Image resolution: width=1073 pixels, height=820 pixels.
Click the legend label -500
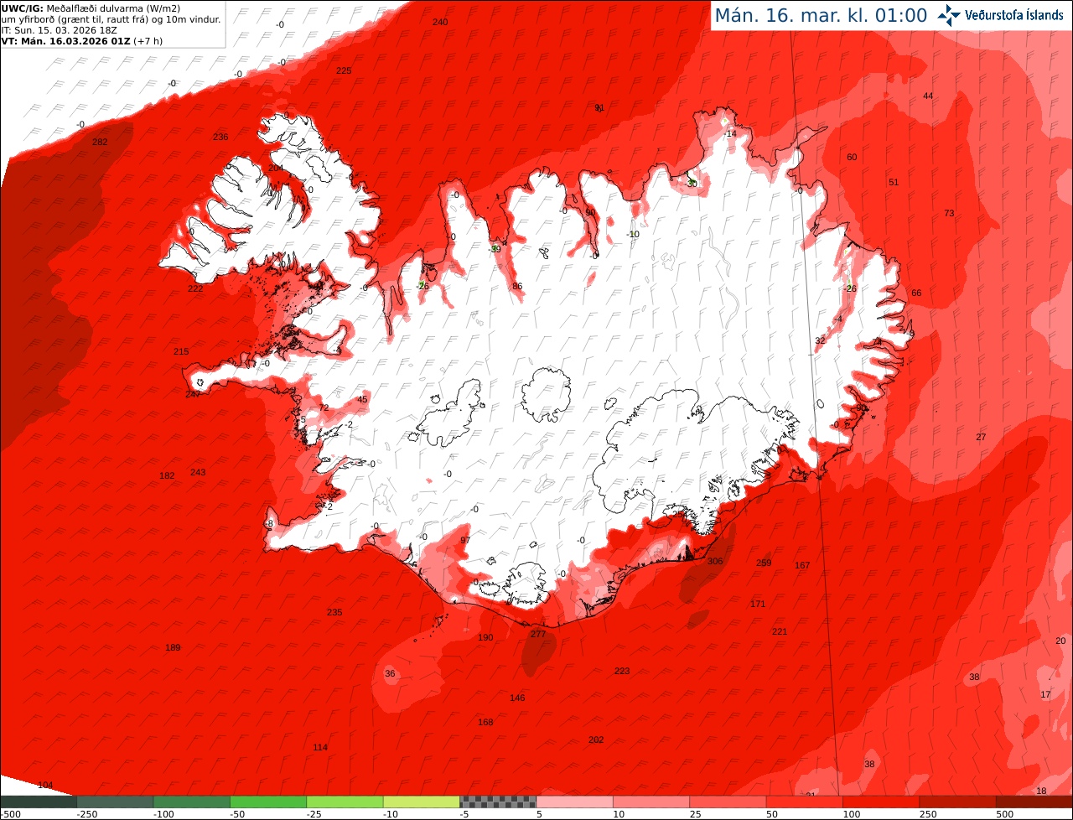pos(10,814)
